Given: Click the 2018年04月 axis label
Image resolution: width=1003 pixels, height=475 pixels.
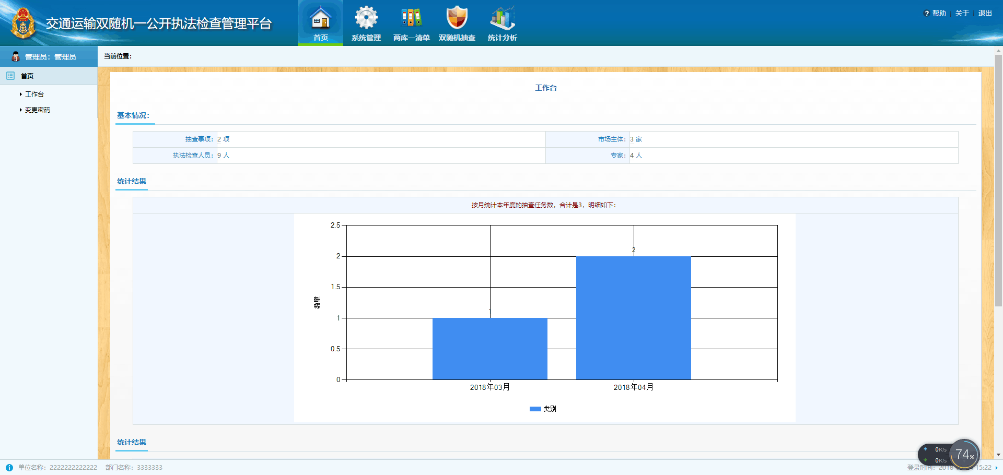Looking at the screenshot, I should point(634,387).
